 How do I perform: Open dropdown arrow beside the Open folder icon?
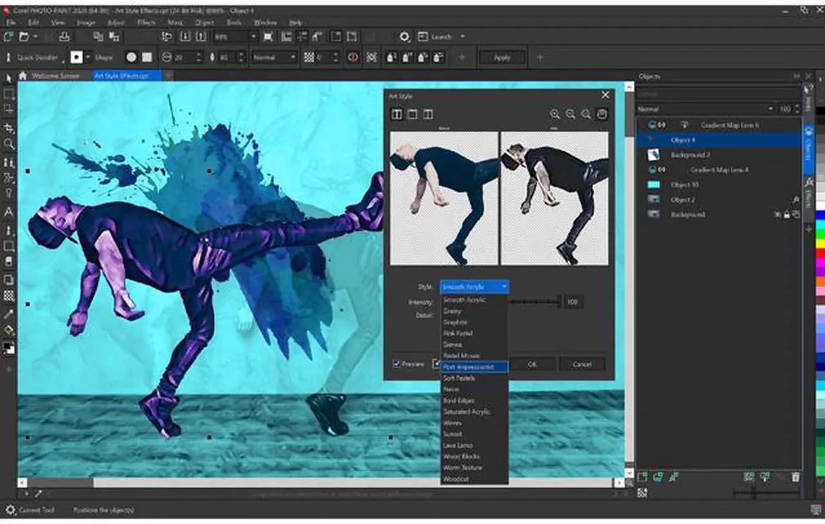(x=35, y=37)
